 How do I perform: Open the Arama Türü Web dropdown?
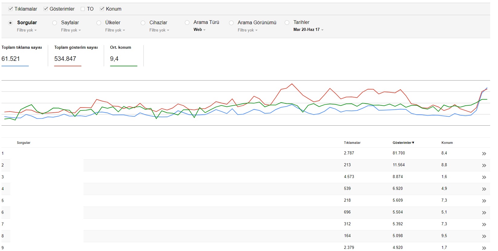tap(199, 30)
